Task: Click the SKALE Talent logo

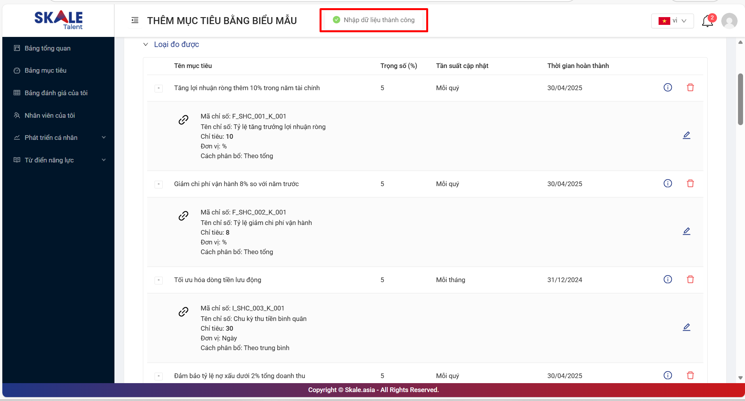Action: coord(58,20)
